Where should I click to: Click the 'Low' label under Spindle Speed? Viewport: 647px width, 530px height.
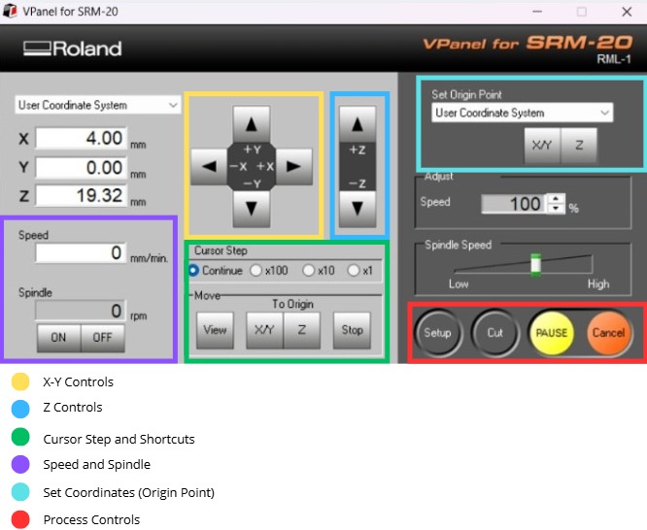pyautogui.click(x=459, y=284)
